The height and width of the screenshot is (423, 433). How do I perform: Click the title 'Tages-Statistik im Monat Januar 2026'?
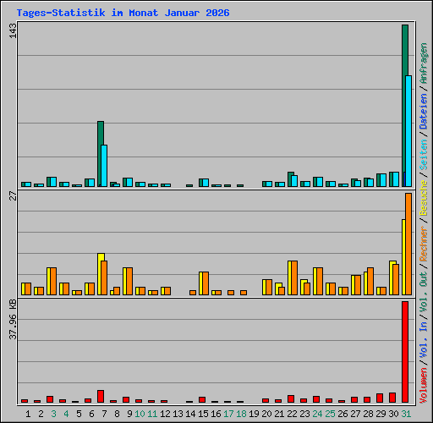coord(123,13)
